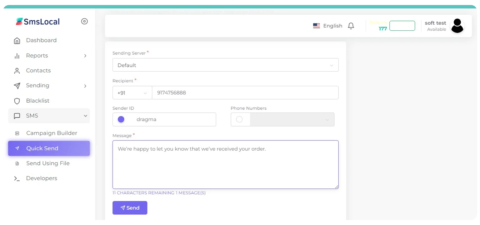Click the recipient phone number field
This screenshot has width=480, height=225.
pos(245,93)
